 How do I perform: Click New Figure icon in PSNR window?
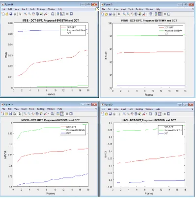pos(103,14)
